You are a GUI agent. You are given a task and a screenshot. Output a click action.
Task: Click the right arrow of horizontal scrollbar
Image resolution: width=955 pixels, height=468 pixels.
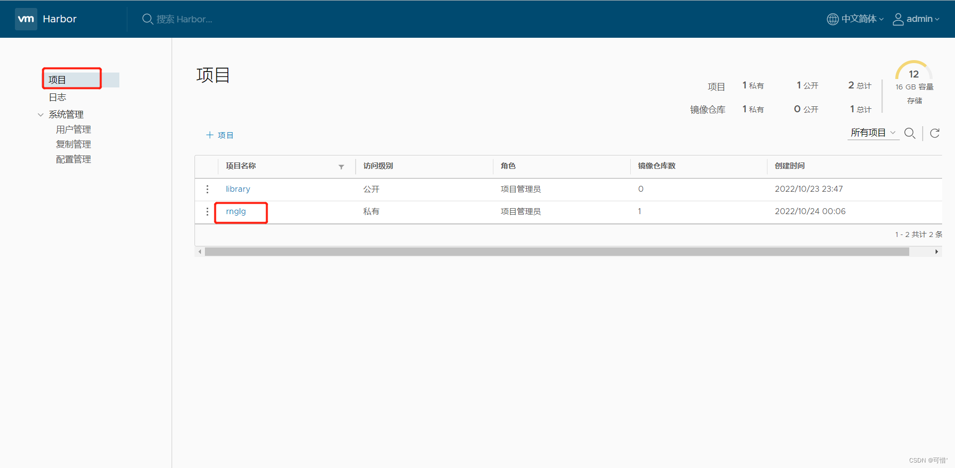coord(937,252)
